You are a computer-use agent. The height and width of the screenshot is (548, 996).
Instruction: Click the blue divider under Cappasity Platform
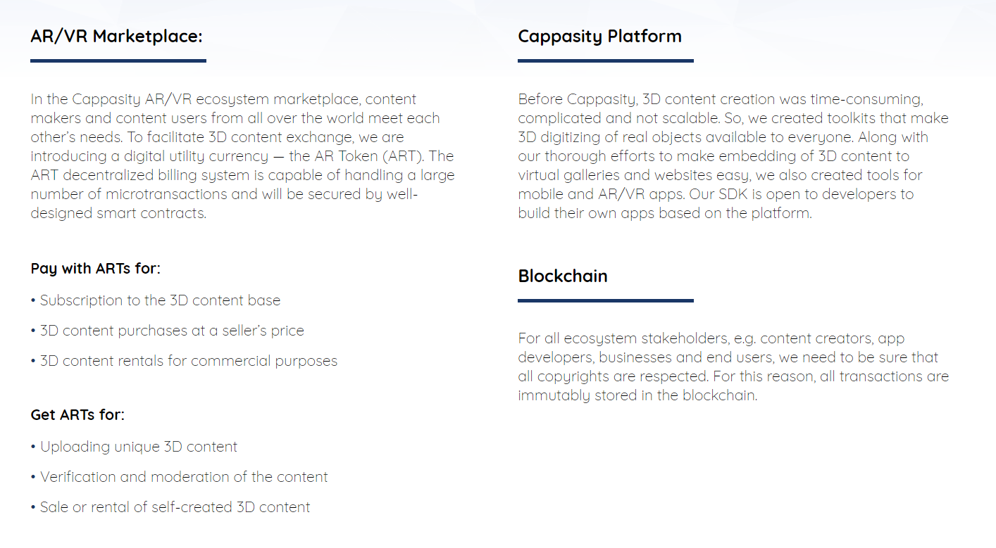[x=605, y=61]
